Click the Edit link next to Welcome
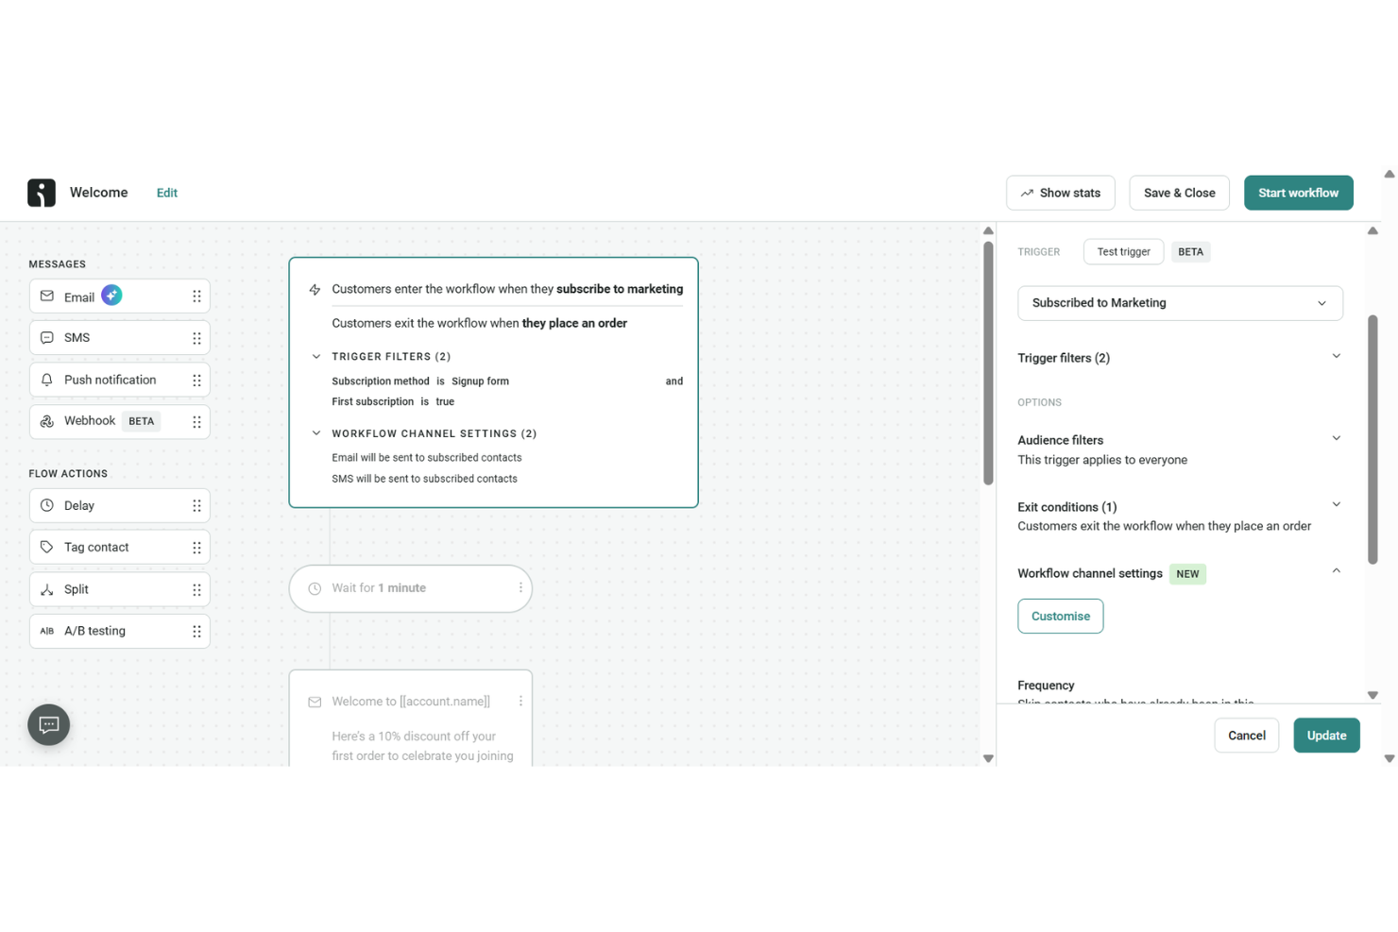 [x=167, y=193]
